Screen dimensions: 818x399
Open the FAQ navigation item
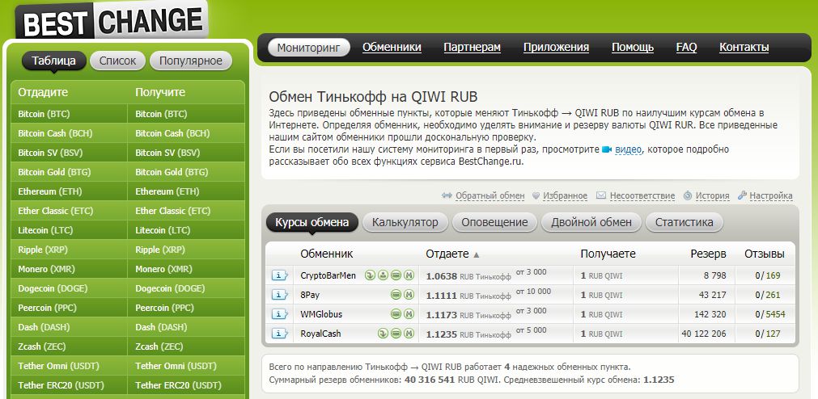(x=687, y=48)
